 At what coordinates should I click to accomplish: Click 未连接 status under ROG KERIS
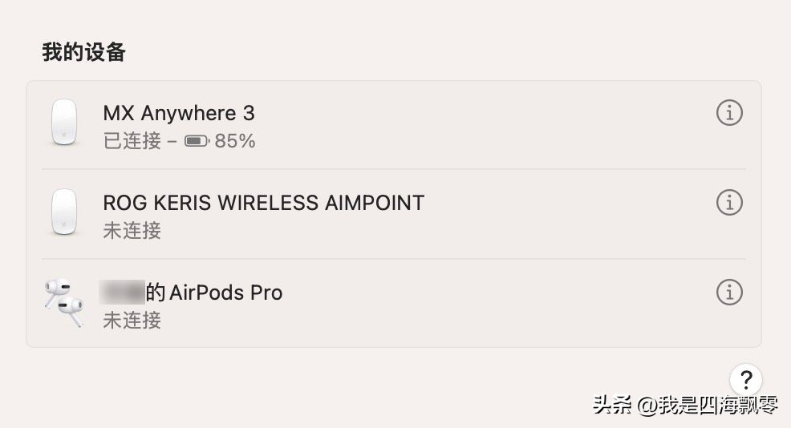pos(132,232)
